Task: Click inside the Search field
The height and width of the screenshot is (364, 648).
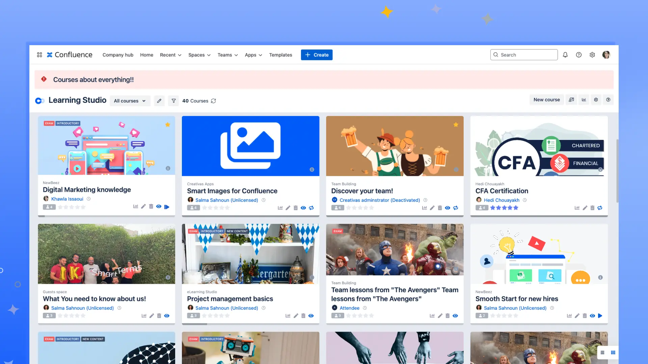Action: pyautogui.click(x=523, y=55)
